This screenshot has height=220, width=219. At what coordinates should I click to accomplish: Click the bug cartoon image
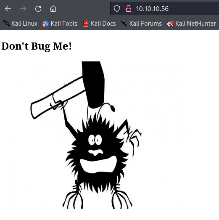tap(96, 135)
